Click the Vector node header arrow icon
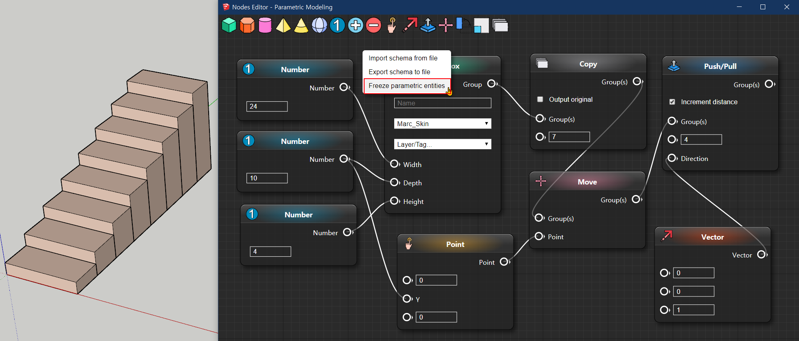The image size is (799, 341). click(x=667, y=236)
